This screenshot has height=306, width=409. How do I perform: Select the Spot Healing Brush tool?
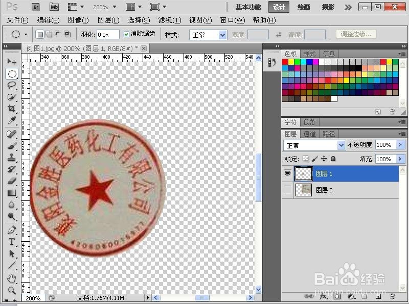tap(11, 134)
